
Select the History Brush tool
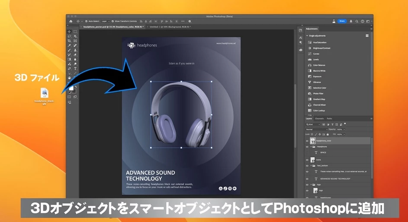pos(69,55)
